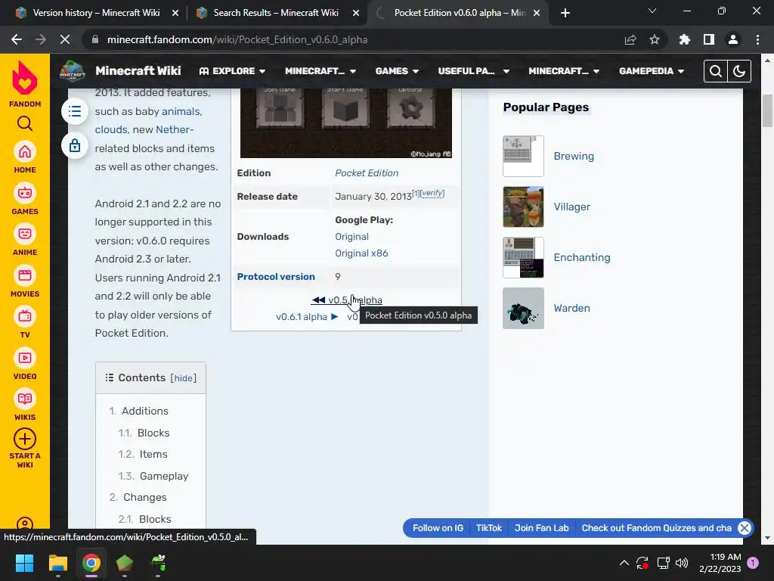Open the Minecraft Wiki logo image
Screen dimensions: 774x581
click(73, 71)
